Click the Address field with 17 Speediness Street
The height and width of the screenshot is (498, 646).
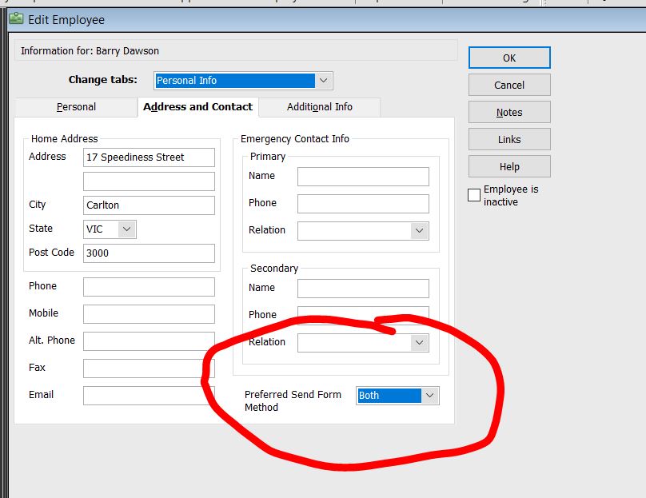[x=149, y=157]
